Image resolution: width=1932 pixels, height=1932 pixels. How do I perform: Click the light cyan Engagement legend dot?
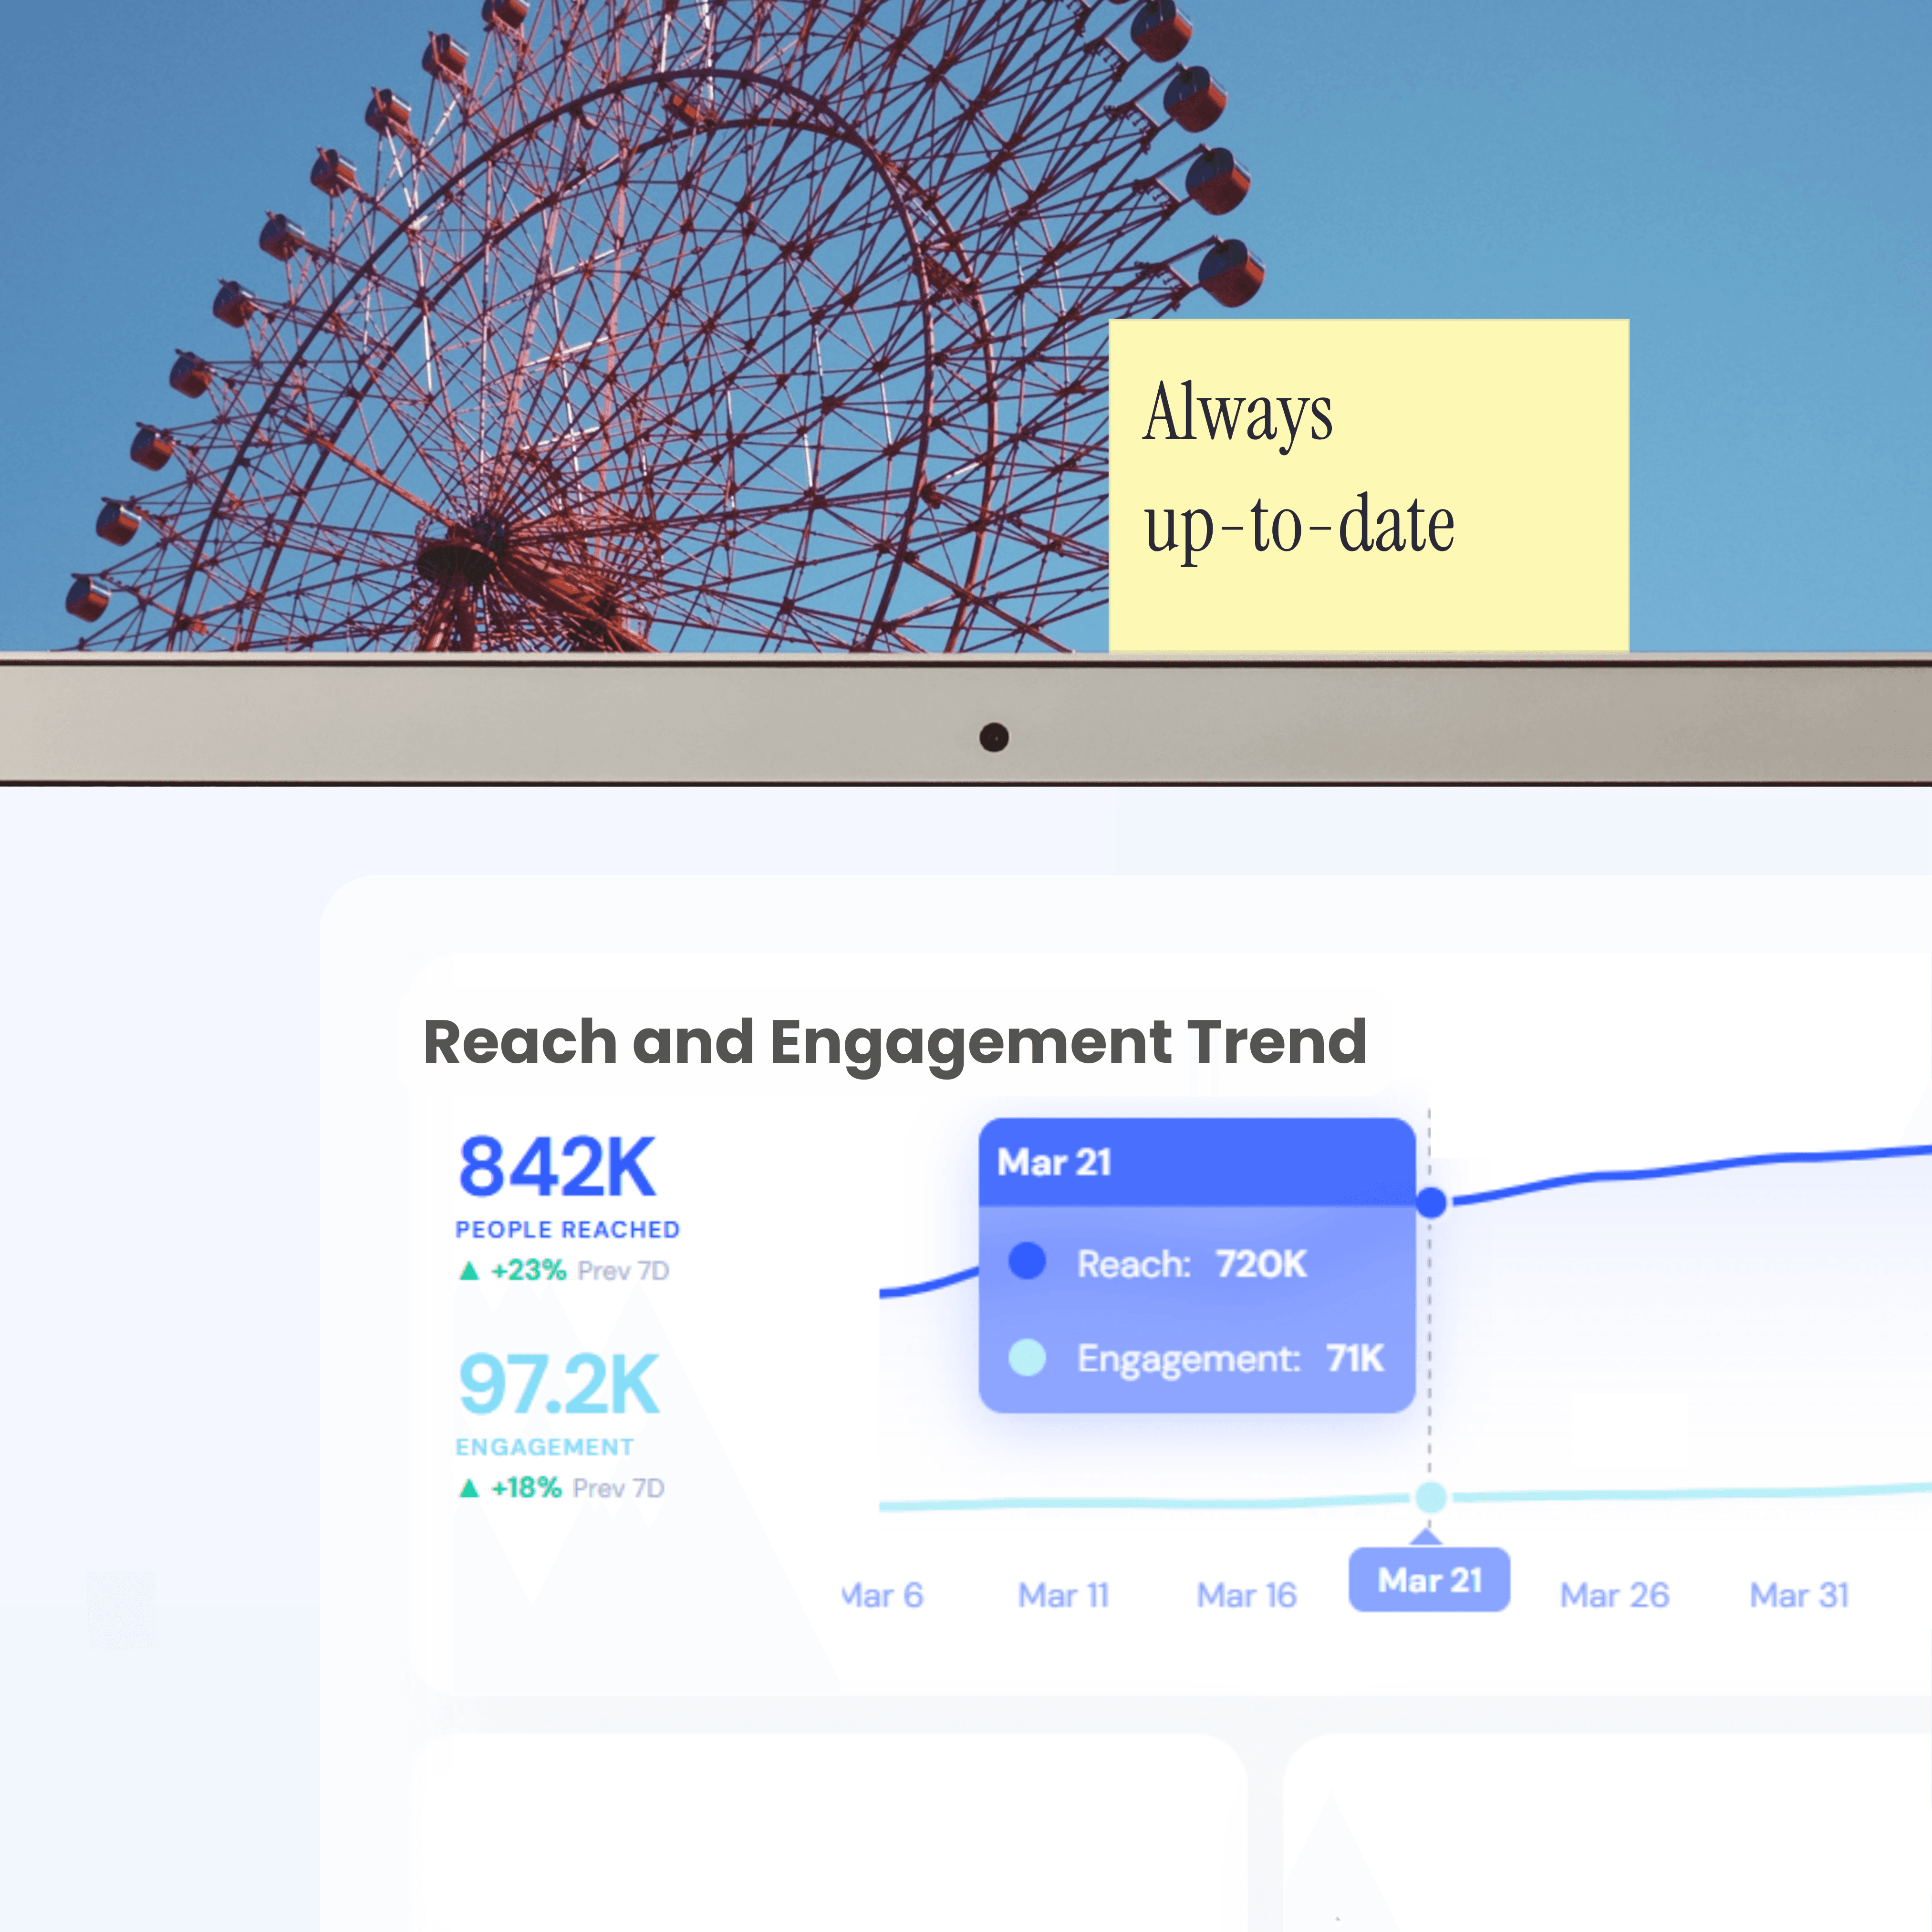[1027, 1358]
